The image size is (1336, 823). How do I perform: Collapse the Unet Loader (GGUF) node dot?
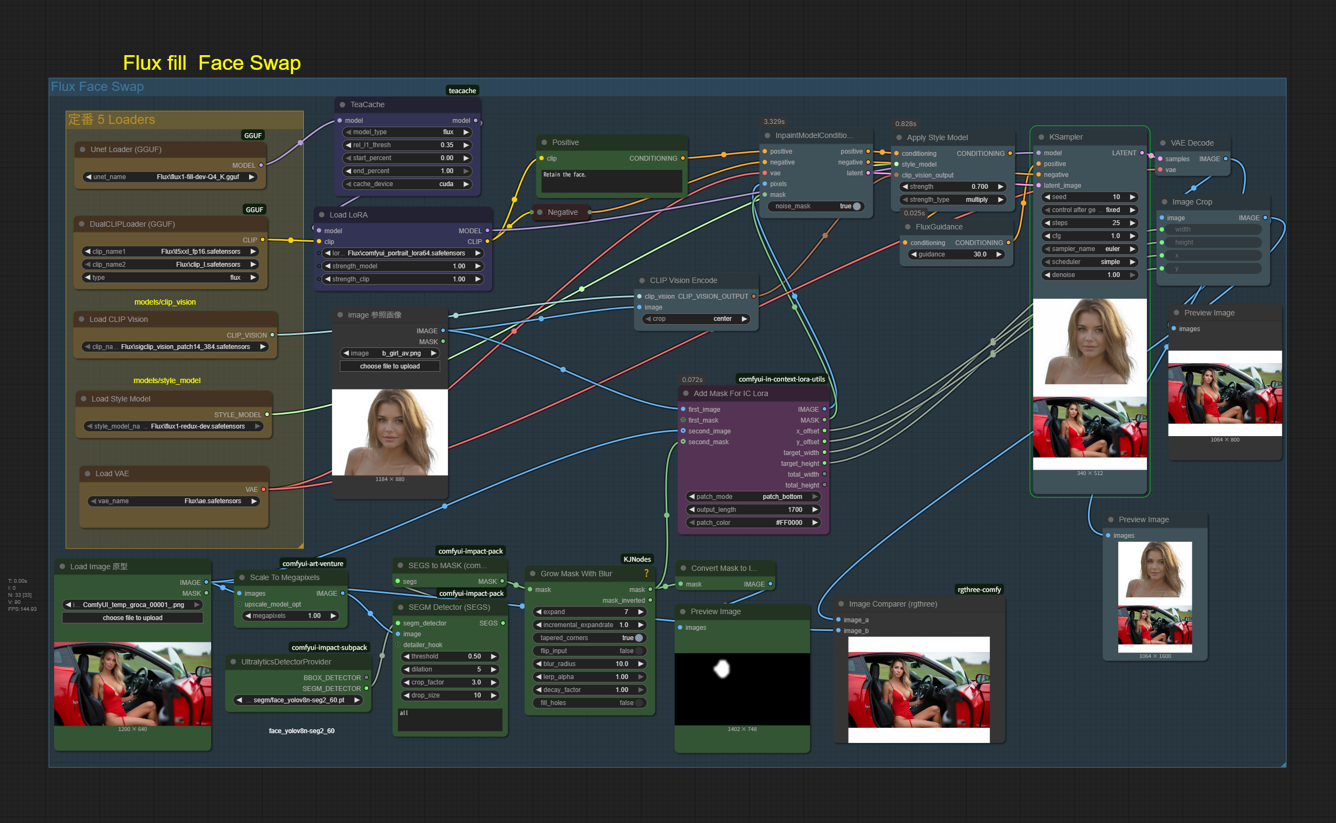click(x=83, y=150)
